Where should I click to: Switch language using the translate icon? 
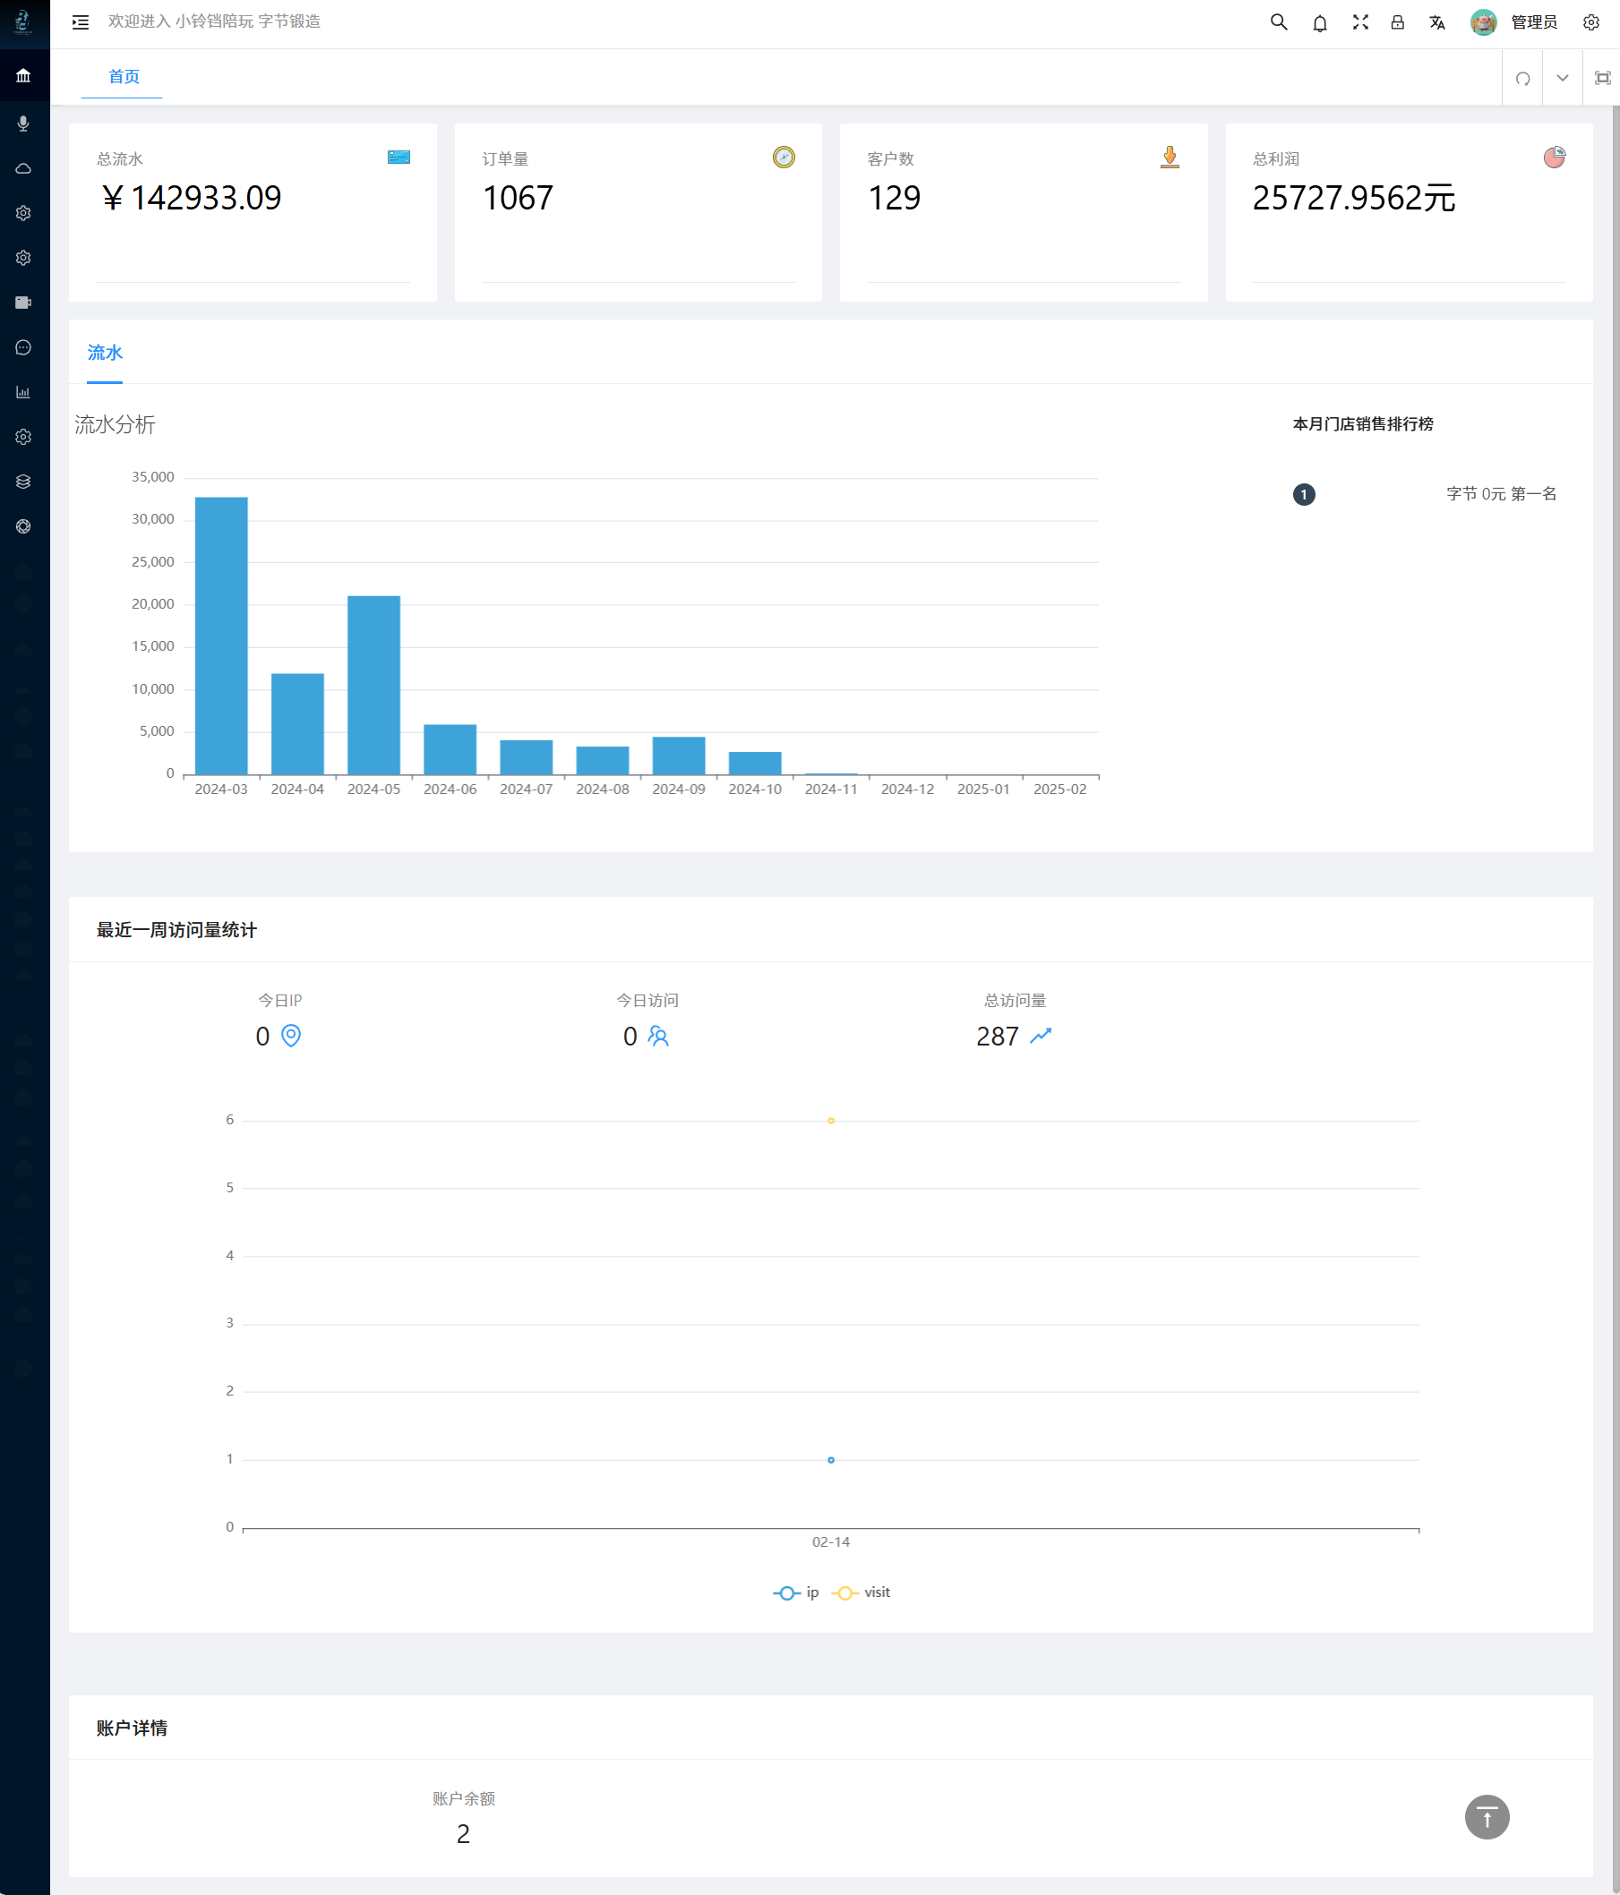[x=1436, y=22]
